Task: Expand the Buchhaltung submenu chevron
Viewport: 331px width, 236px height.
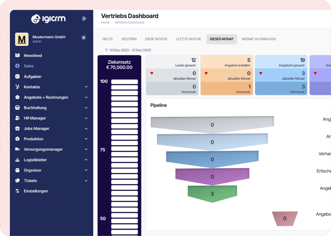Action: (86, 108)
